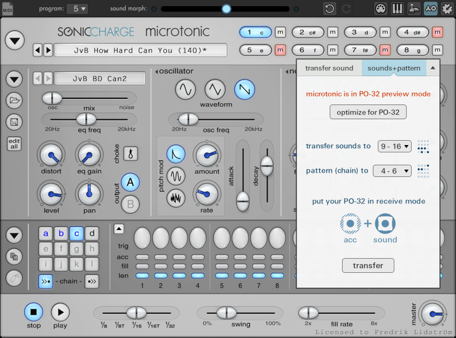Open the program number dropdown
Image resolution: width=456 pixels, height=338 pixels.
(77, 9)
